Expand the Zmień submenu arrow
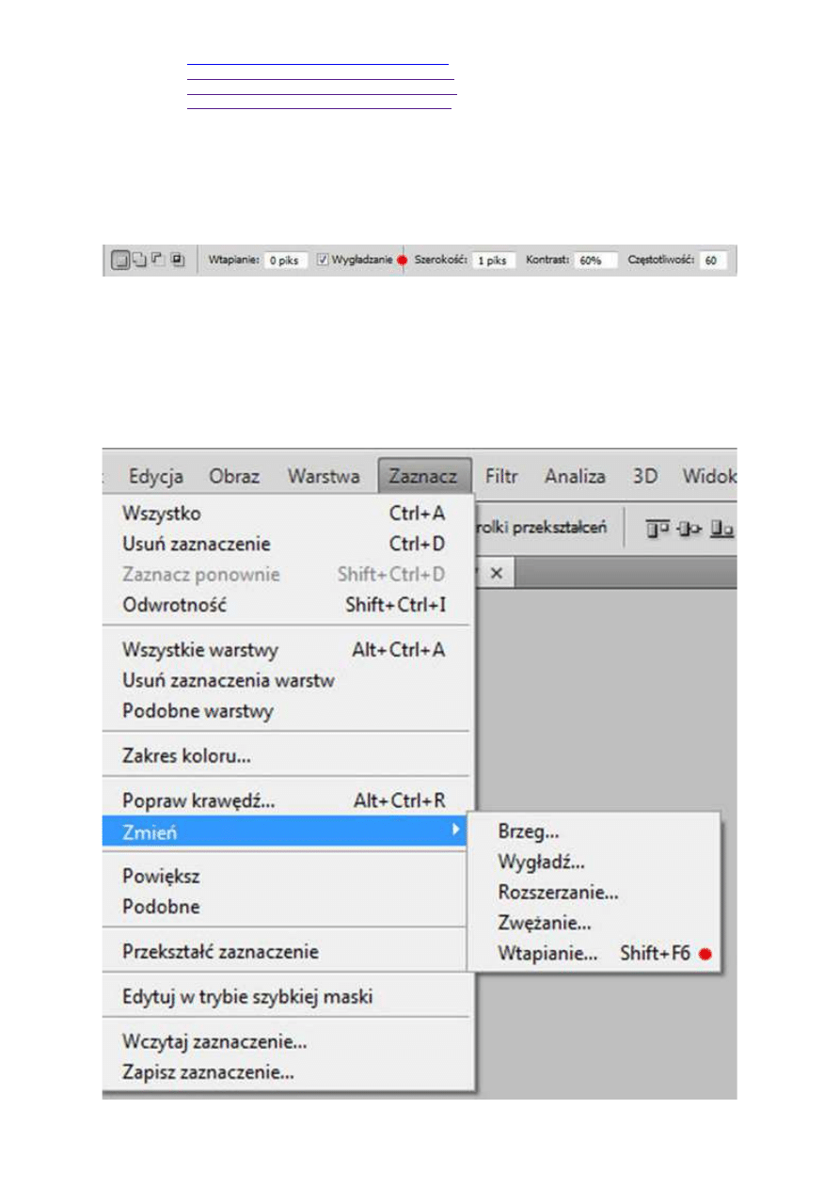This screenshot has height=1188, width=840. pyautogui.click(x=456, y=831)
